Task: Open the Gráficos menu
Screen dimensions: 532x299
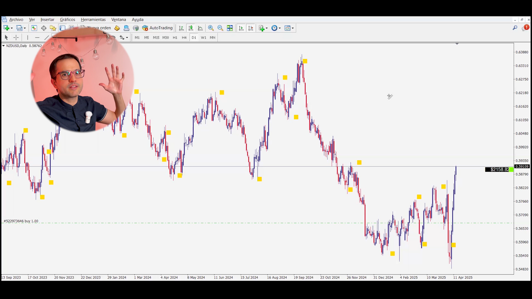Action: click(x=67, y=19)
